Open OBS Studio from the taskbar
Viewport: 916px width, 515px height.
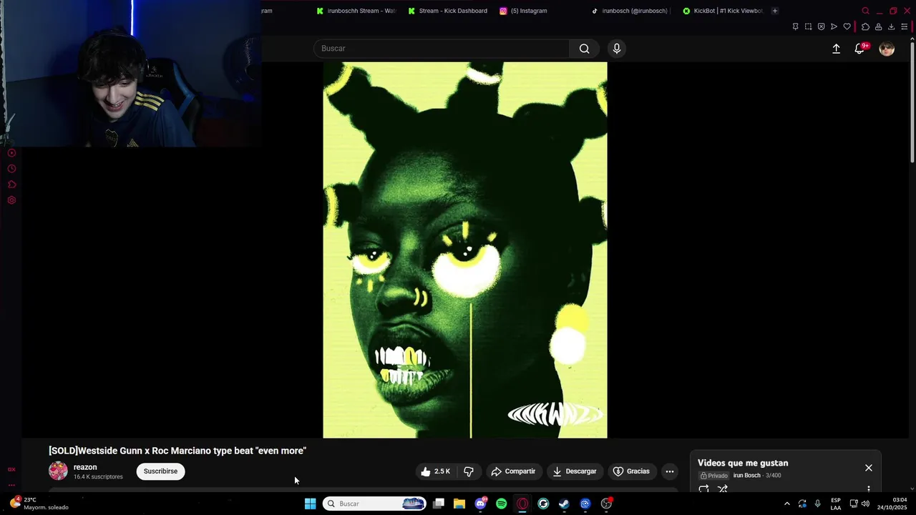pos(606,504)
